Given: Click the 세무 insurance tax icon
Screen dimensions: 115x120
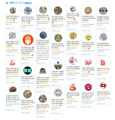Looking at the screenshot, I should click(73, 61).
